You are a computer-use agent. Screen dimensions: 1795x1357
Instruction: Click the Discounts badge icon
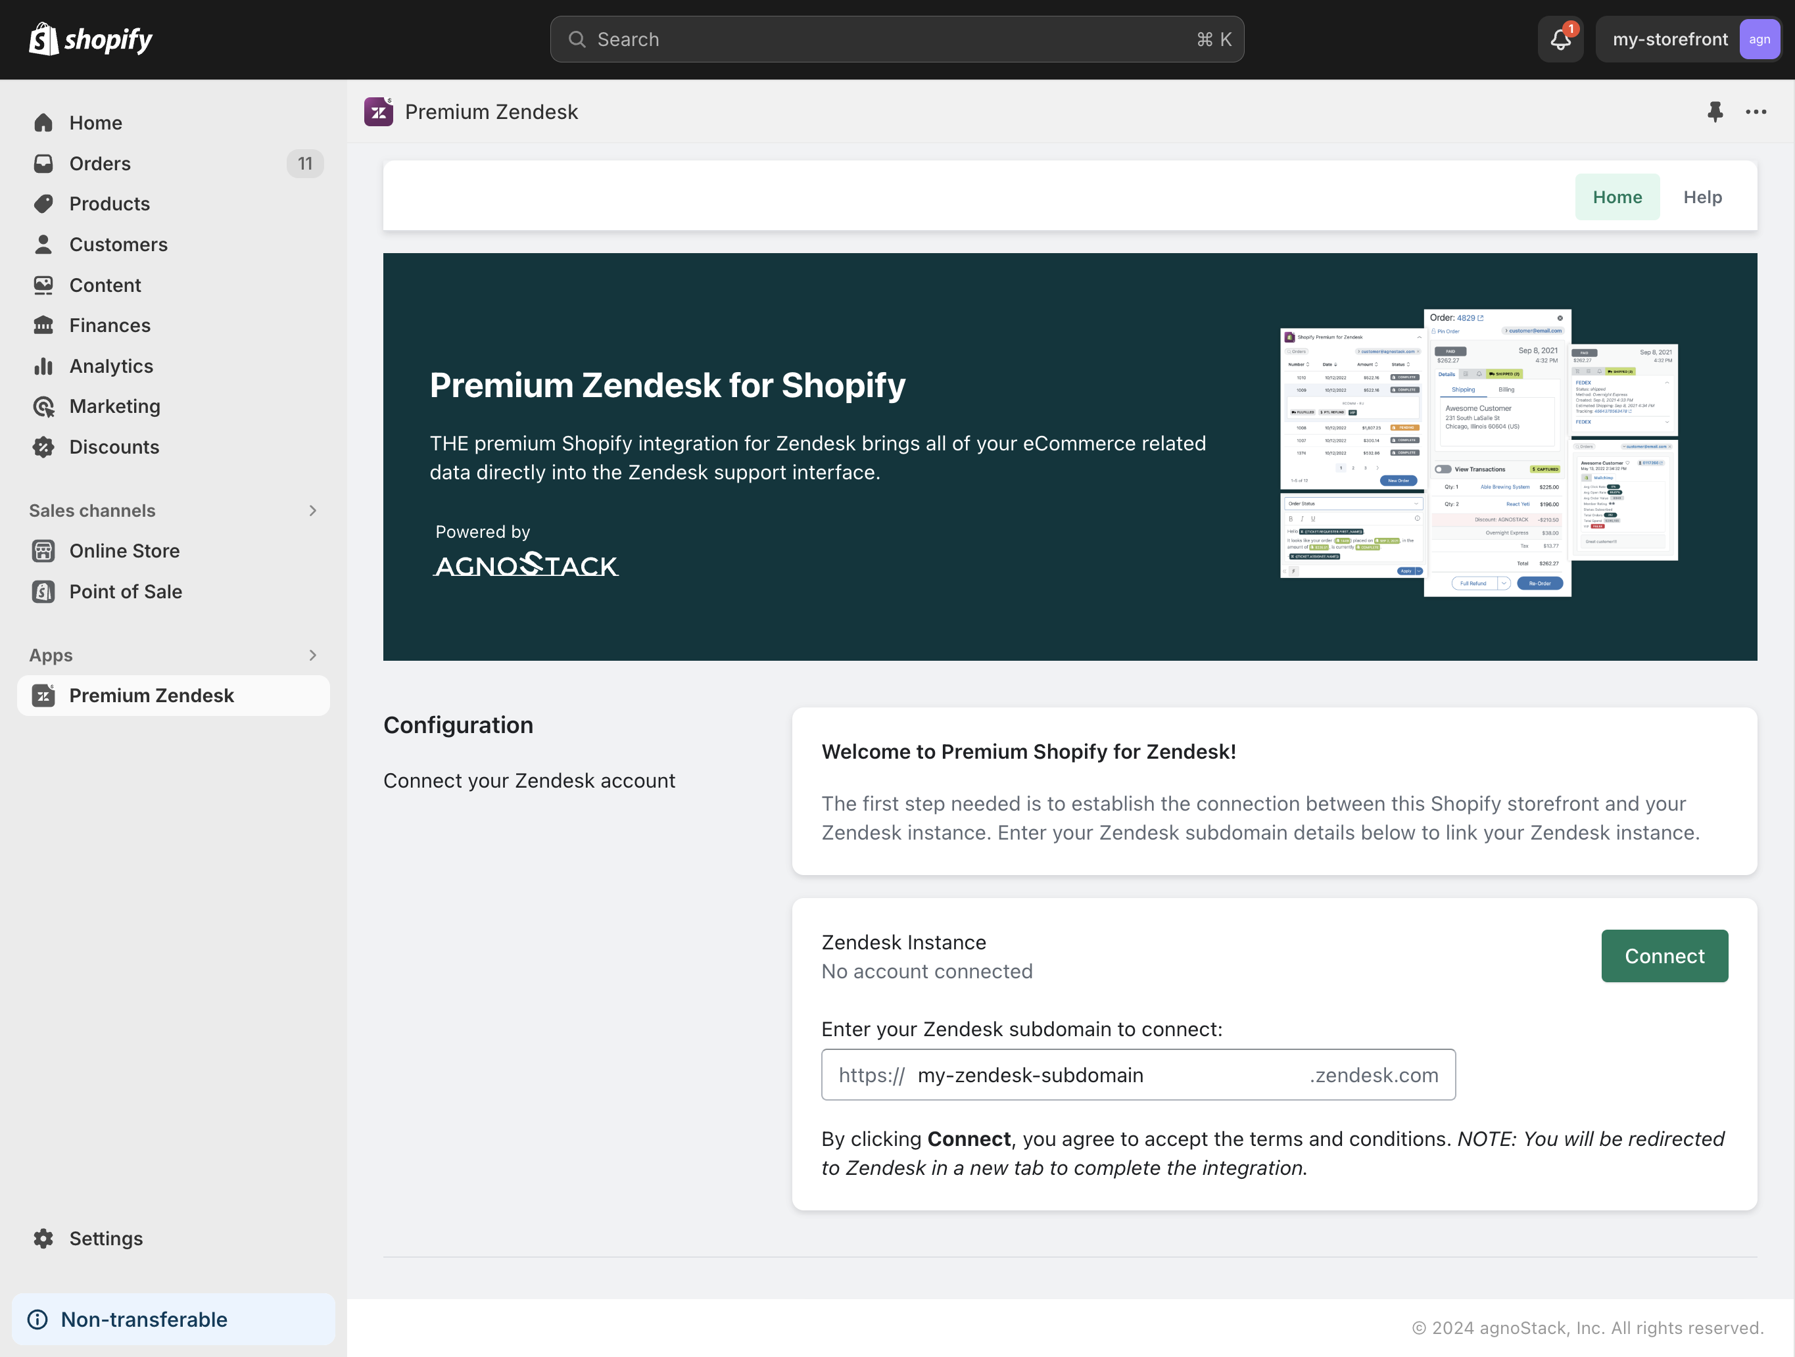44,447
